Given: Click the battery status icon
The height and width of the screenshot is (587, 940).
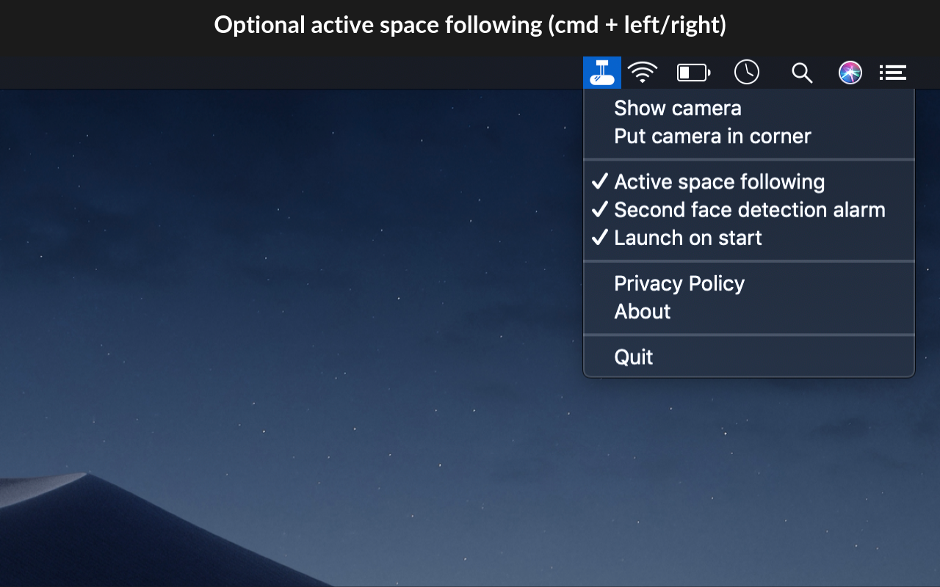Looking at the screenshot, I should point(693,73).
